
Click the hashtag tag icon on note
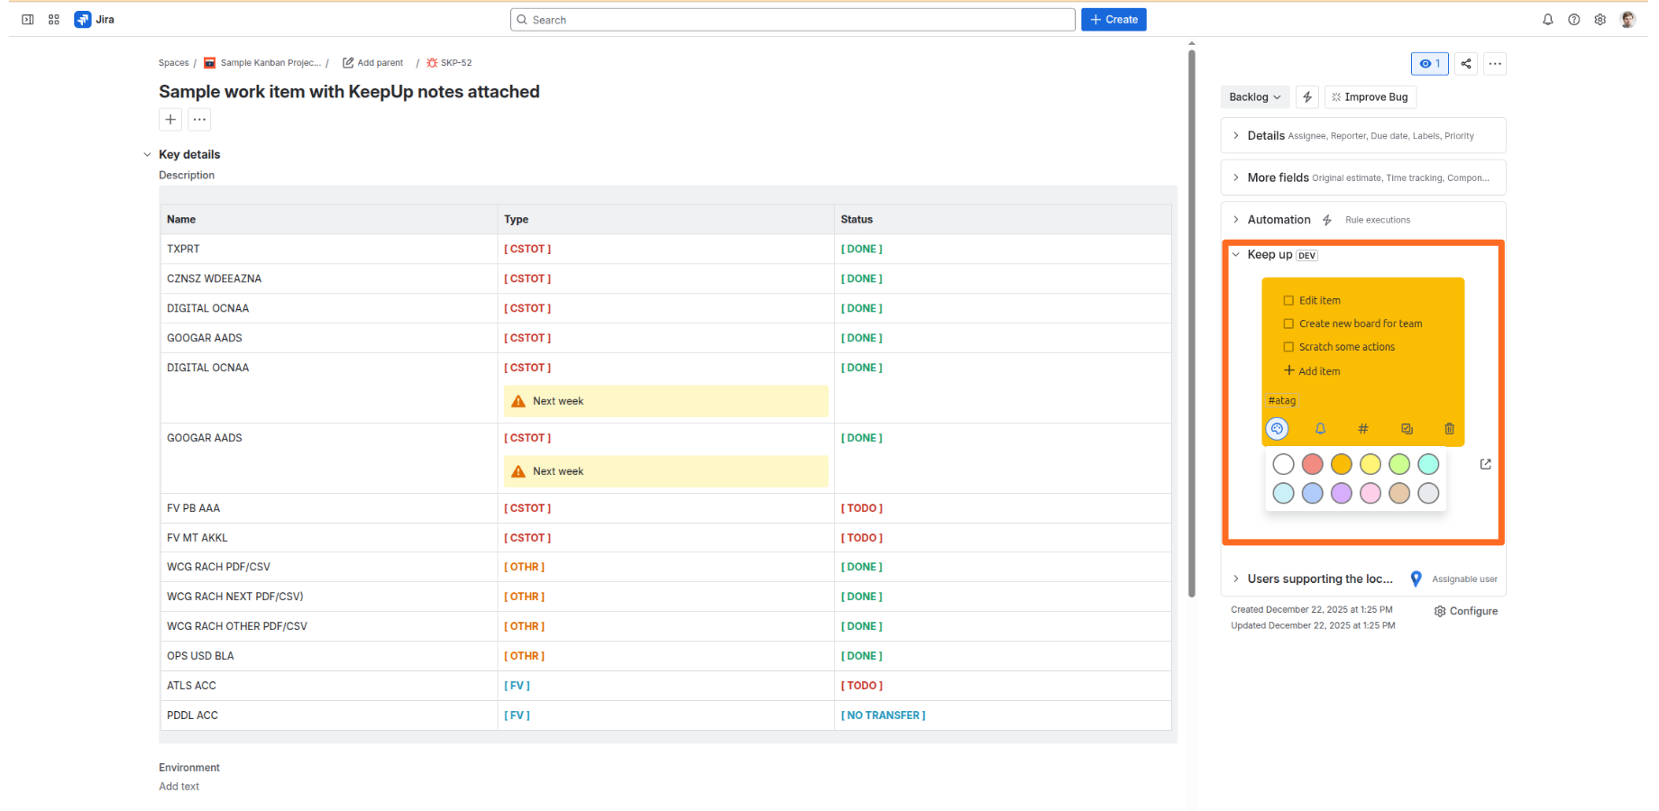[1363, 429]
